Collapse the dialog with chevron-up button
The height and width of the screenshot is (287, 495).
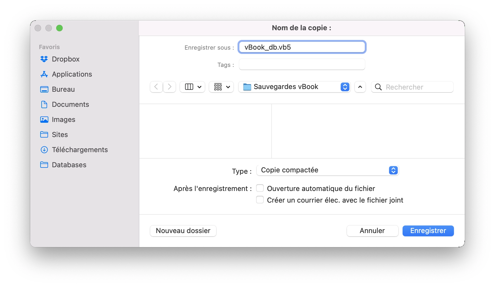tap(360, 87)
